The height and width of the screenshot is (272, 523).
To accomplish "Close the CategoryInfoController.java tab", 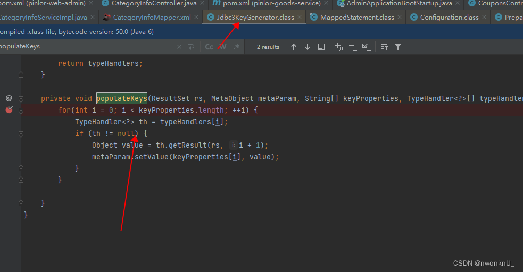I will [x=202, y=3].
